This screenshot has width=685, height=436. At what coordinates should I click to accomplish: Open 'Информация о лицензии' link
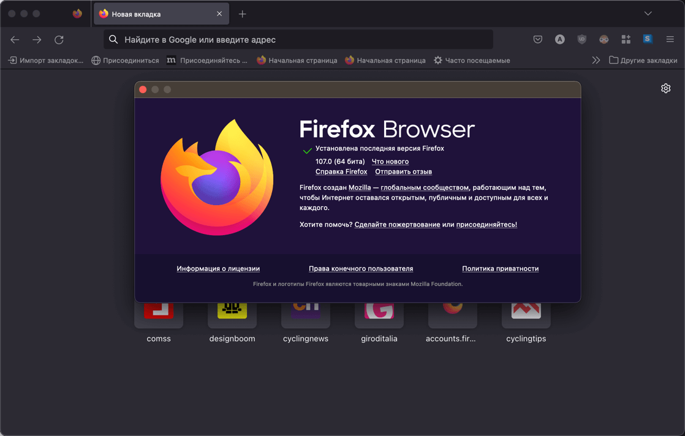click(x=218, y=268)
